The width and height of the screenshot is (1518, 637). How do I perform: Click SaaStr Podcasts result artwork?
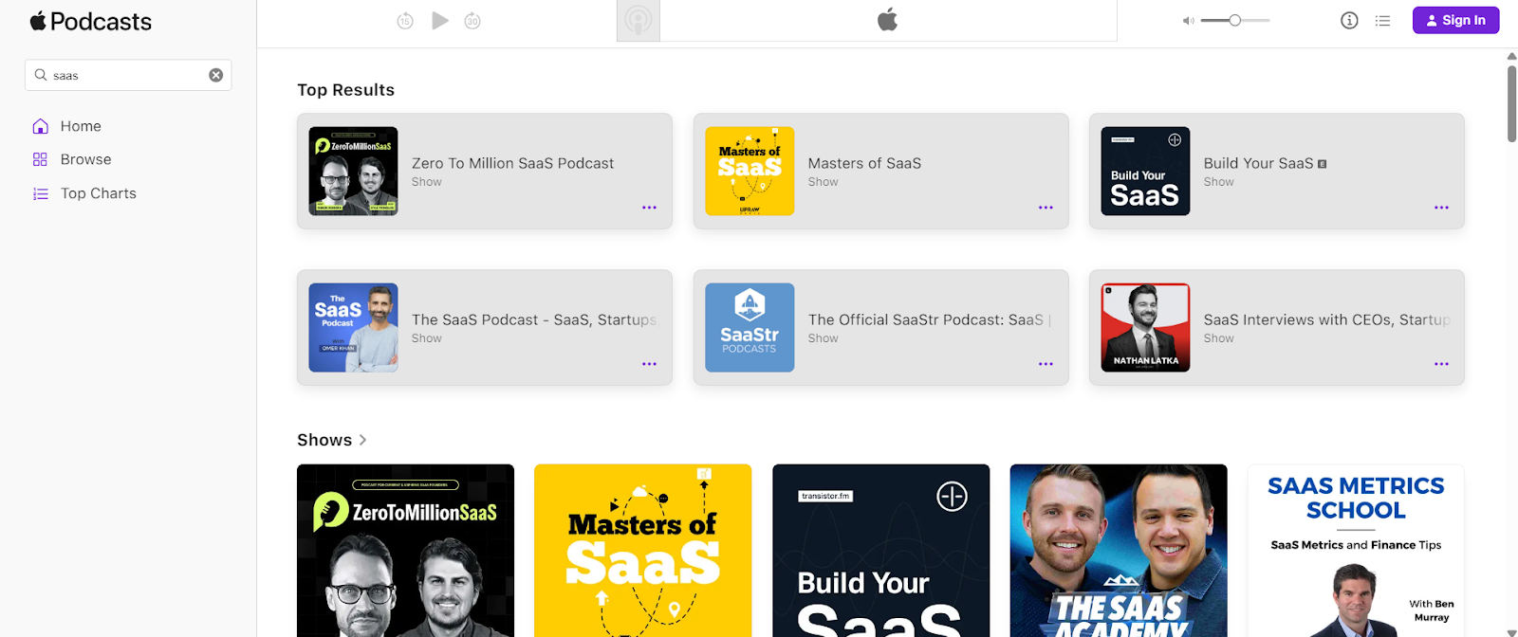pos(750,328)
